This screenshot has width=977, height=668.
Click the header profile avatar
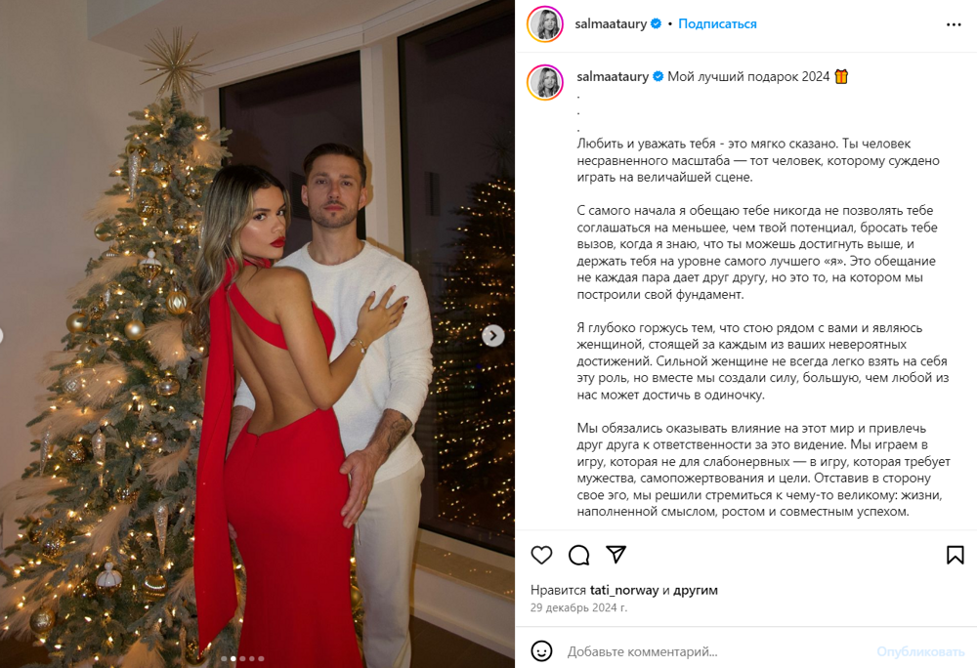(x=545, y=24)
